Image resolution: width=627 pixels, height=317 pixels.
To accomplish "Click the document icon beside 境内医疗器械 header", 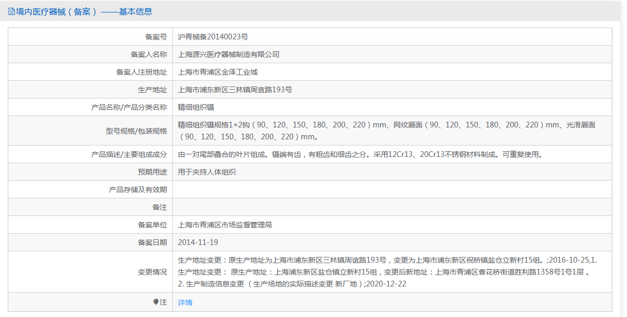I will coord(11,11).
